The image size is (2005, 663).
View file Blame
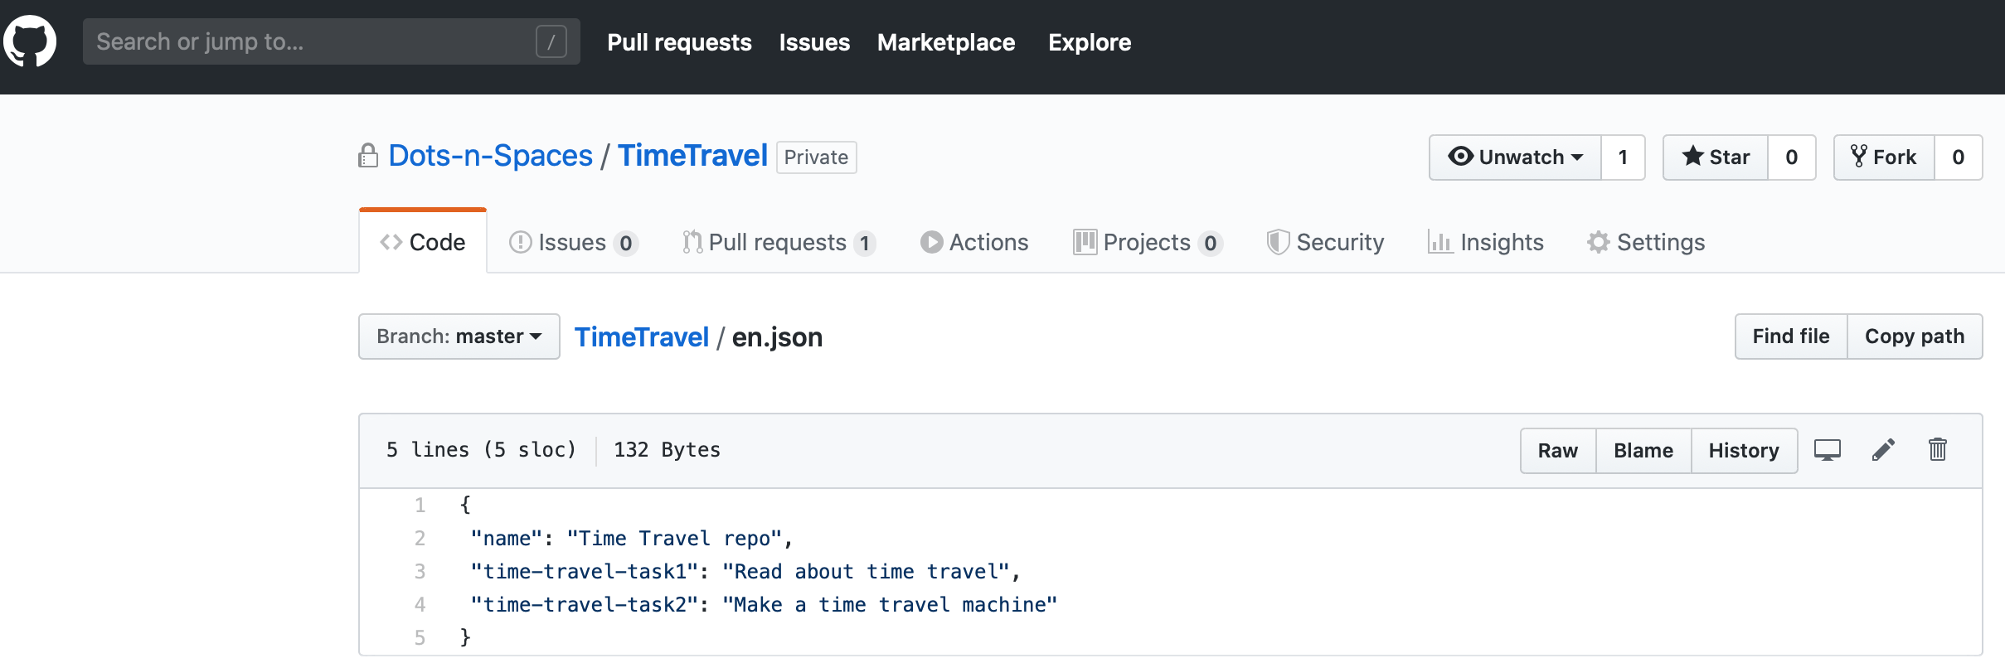click(x=1643, y=451)
